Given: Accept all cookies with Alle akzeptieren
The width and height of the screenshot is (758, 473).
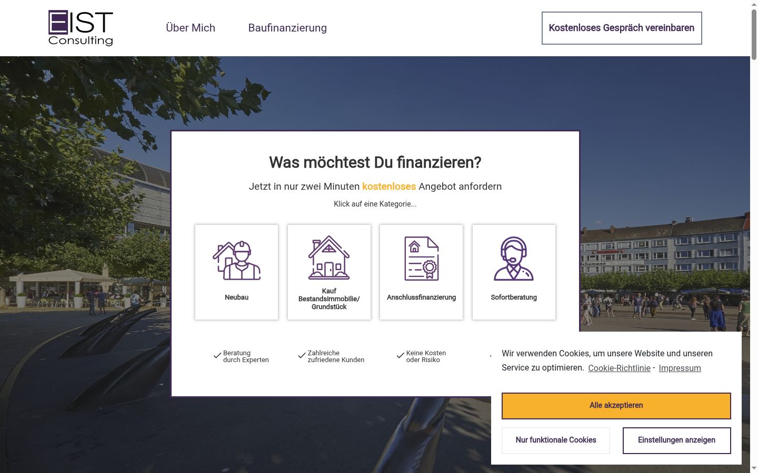Looking at the screenshot, I should click(616, 406).
